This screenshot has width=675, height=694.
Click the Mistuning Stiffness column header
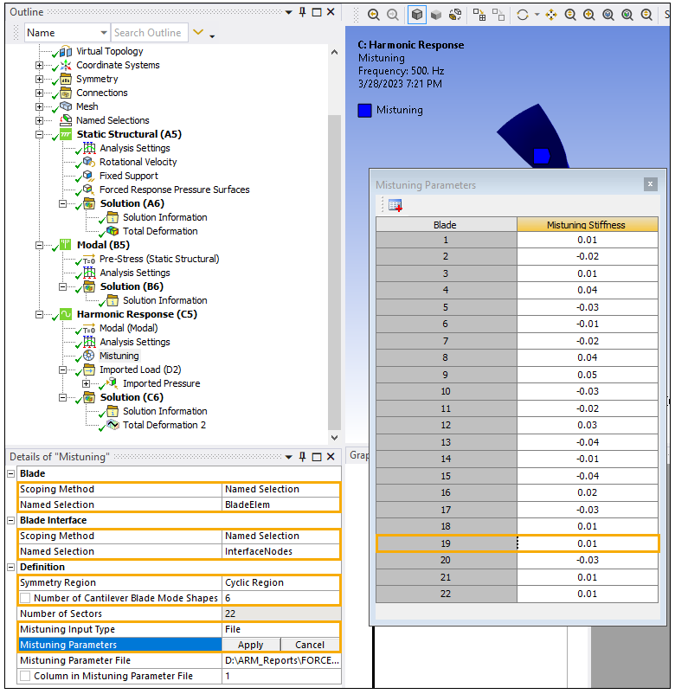click(587, 225)
